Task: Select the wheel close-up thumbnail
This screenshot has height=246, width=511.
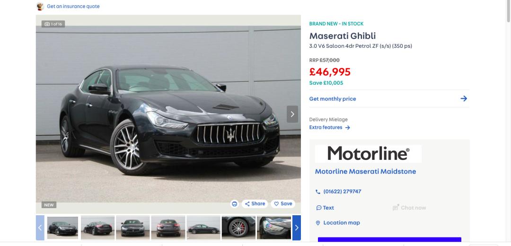Action: [x=238, y=228]
